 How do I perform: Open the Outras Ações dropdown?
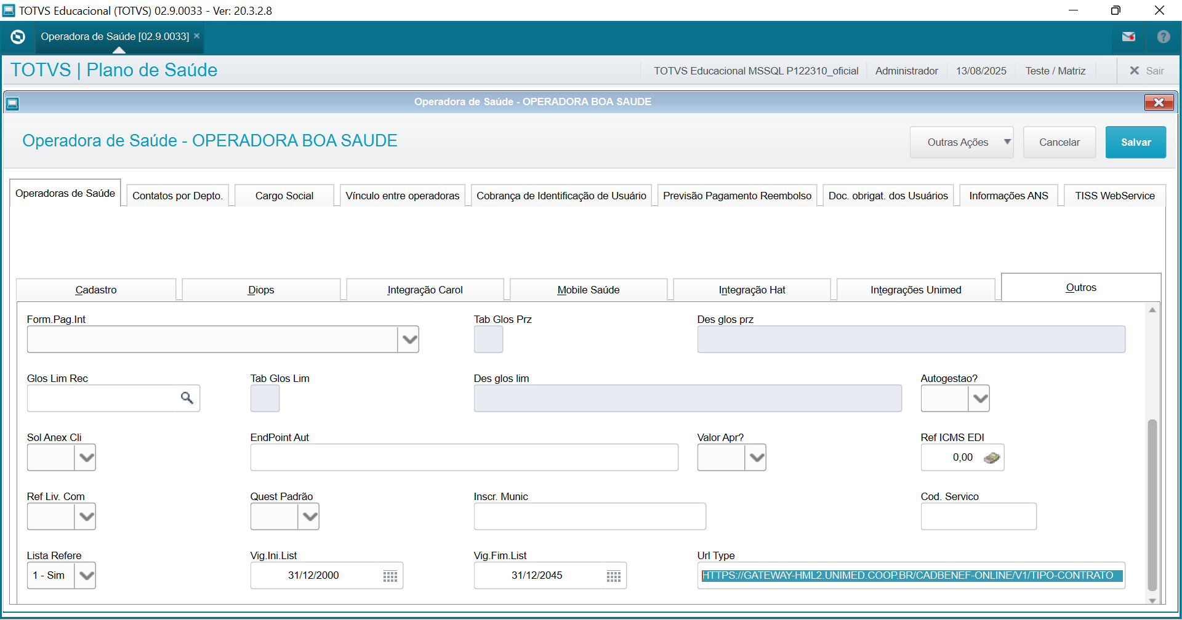[962, 142]
